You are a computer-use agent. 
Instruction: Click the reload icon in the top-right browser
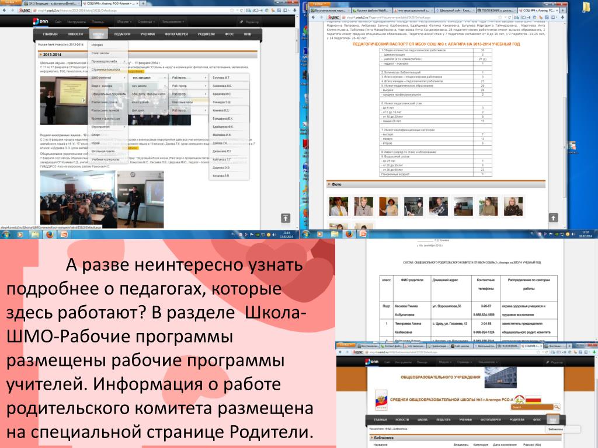click(x=509, y=17)
